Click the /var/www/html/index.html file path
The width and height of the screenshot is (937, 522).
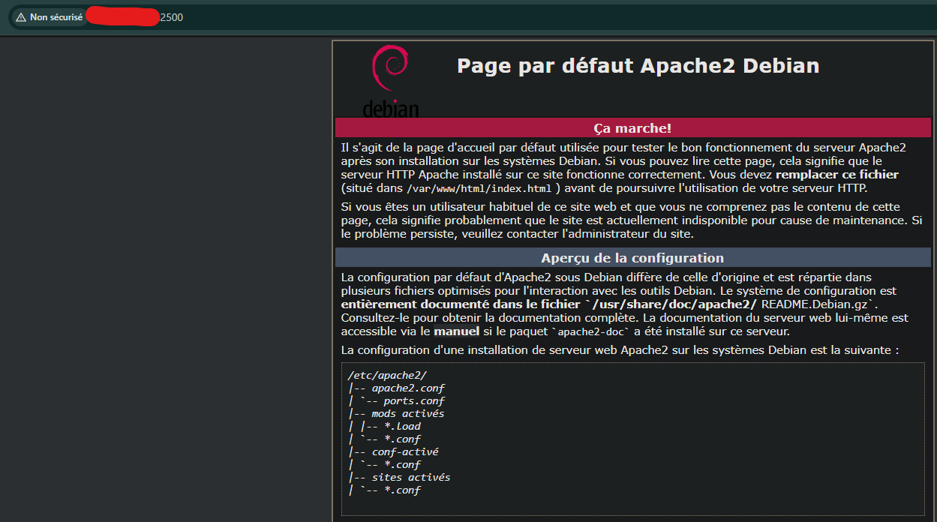pos(480,188)
